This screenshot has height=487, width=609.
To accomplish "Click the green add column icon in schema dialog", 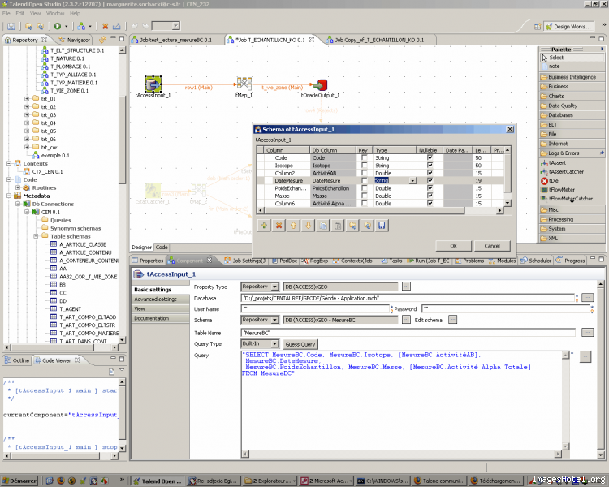I will (x=265, y=225).
